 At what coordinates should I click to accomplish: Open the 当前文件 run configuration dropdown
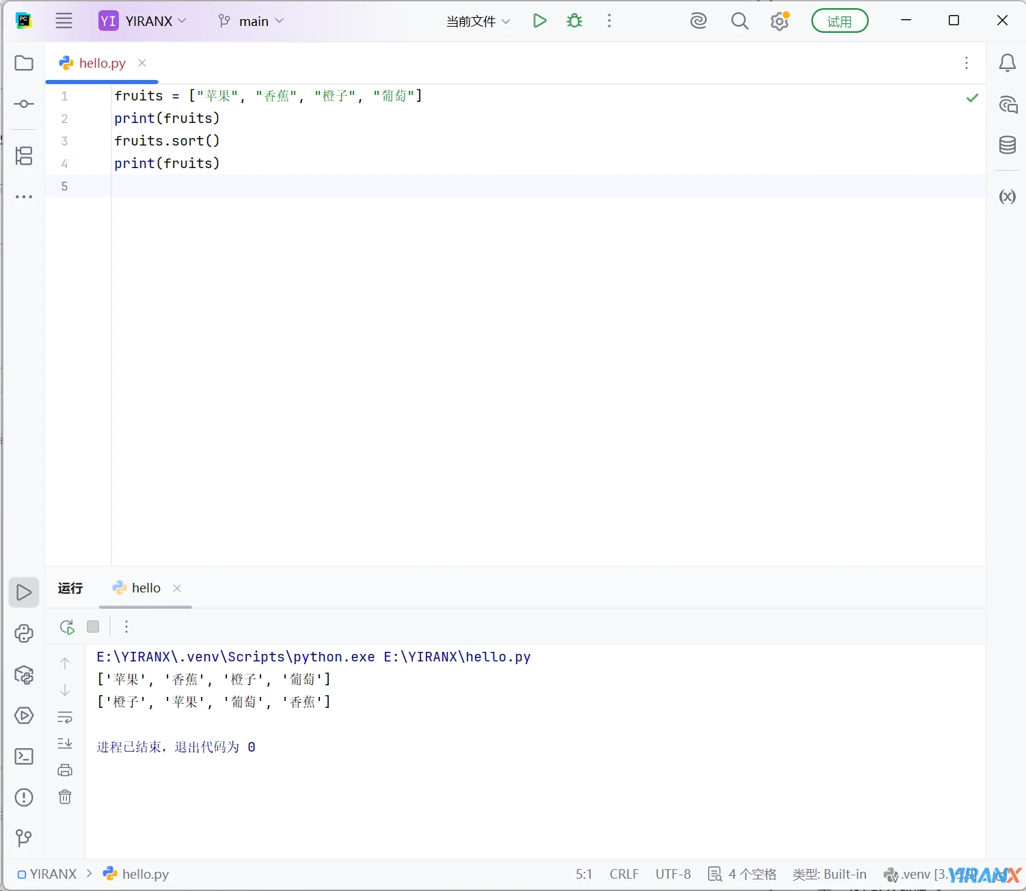[478, 21]
